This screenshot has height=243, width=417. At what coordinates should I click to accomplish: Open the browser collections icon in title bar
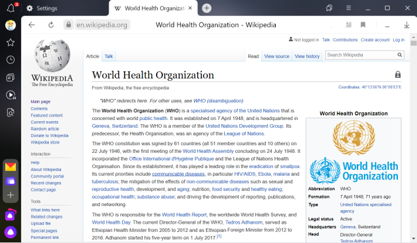coord(329,8)
